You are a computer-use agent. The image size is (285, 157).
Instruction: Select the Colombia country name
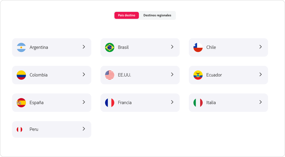(x=38, y=75)
